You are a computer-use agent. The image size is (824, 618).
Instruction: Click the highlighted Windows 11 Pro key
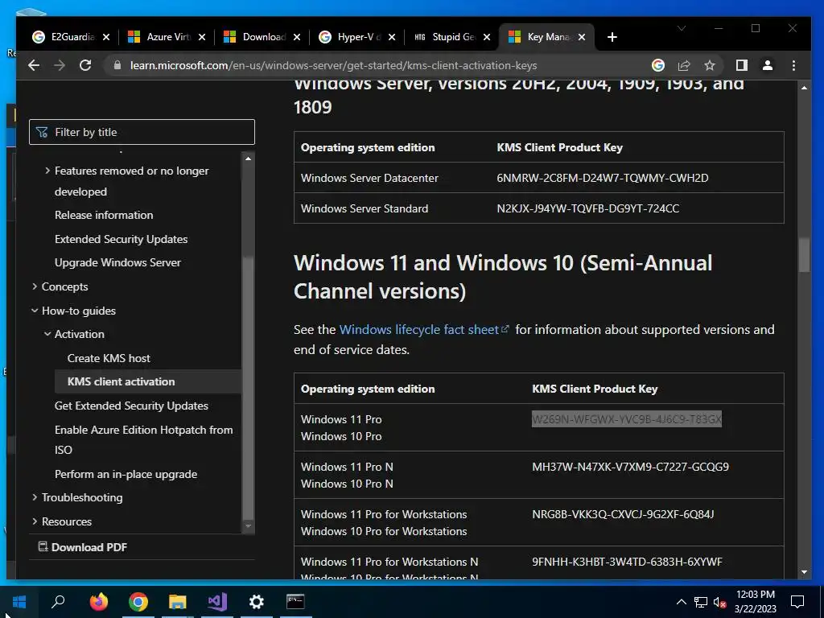[626, 418]
